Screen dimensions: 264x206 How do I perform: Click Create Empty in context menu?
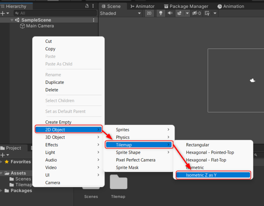pyautogui.click(x=58, y=122)
